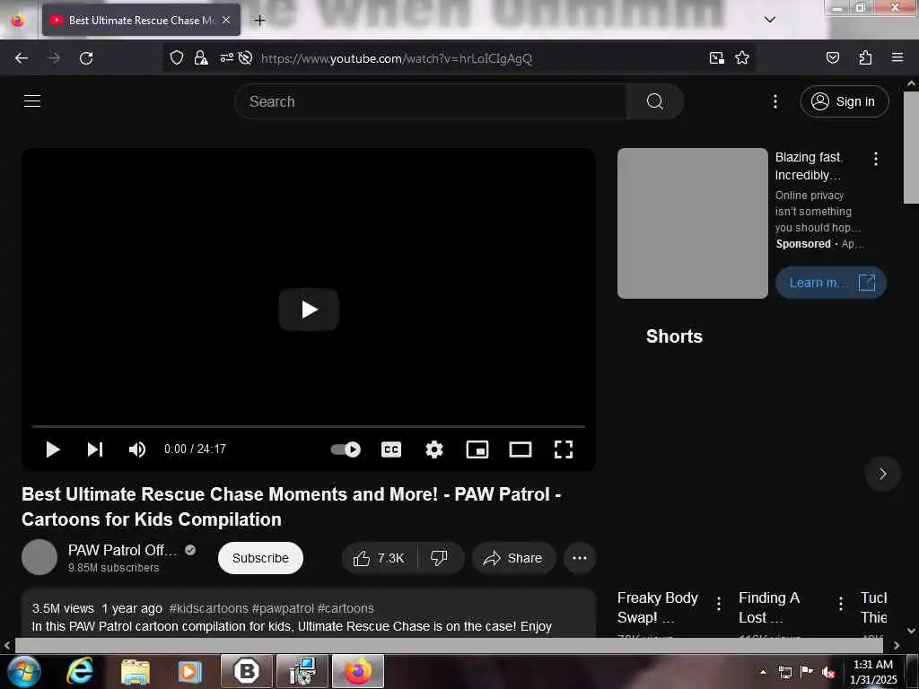Open the sponsored ad thumbnail
Viewport: 919px width, 689px height.
click(x=692, y=223)
